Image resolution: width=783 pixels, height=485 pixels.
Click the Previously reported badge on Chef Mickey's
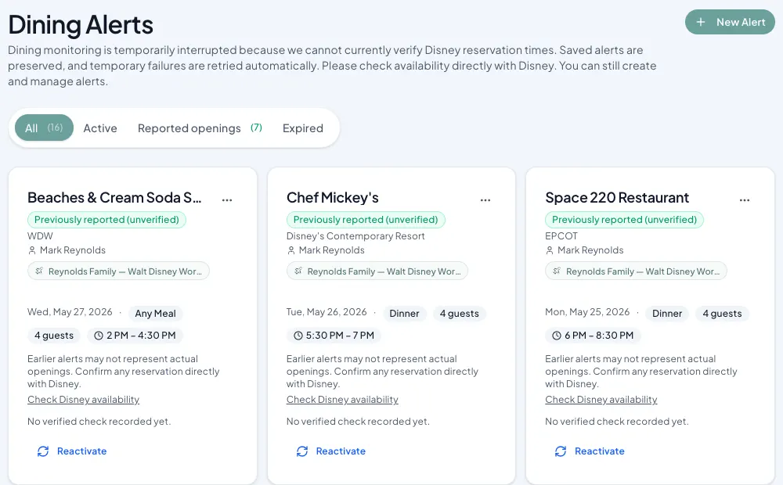point(366,220)
